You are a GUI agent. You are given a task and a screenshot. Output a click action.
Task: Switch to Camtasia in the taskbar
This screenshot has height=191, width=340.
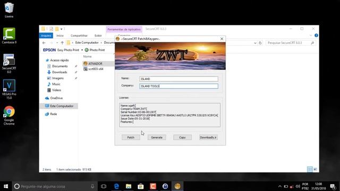tap(153, 186)
